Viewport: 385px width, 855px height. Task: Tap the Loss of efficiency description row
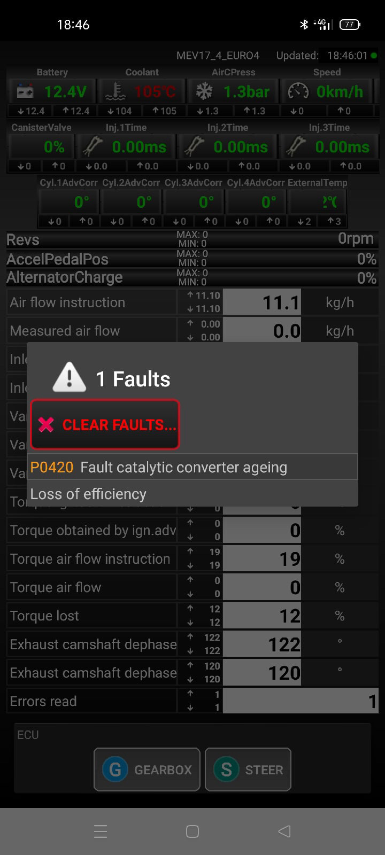(x=192, y=494)
